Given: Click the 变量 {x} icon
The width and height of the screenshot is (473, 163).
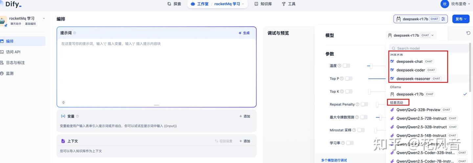Looking at the screenshot, I should pyautogui.click(x=63, y=116).
